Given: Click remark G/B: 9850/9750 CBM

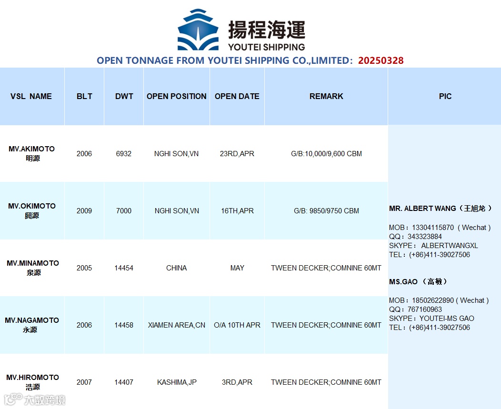Looking at the screenshot, I should 326,211.
